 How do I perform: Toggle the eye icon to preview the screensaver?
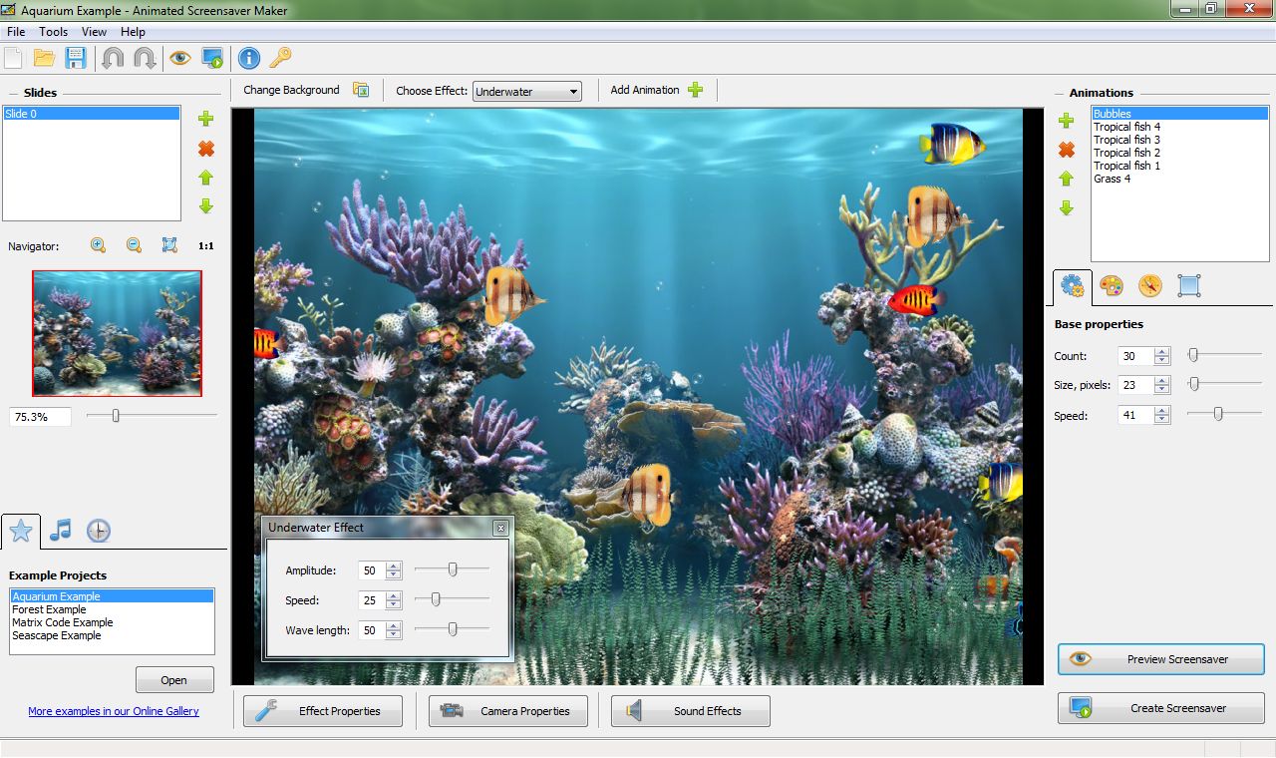179,58
